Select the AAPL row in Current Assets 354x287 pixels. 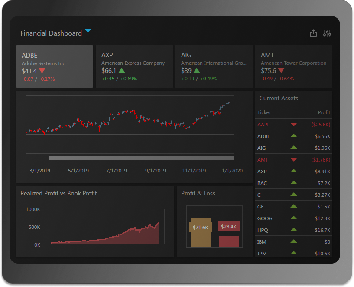pyautogui.click(x=270, y=124)
